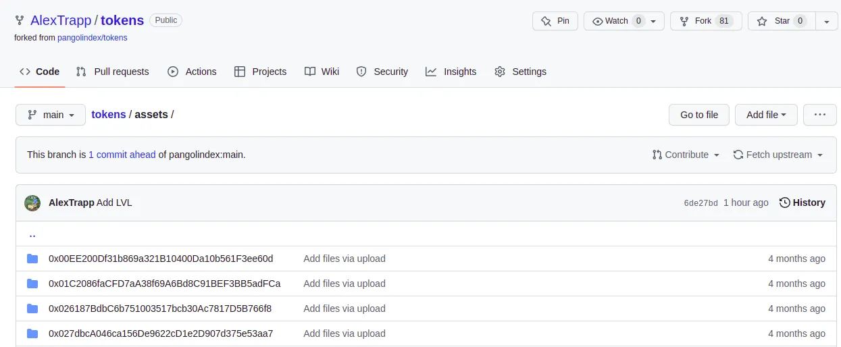Open folder 0x027dbcA046ca156De9622cD1e2D907d375e53aa7
Image resolution: width=841 pixels, height=347 pixels.
click(161, 333)
